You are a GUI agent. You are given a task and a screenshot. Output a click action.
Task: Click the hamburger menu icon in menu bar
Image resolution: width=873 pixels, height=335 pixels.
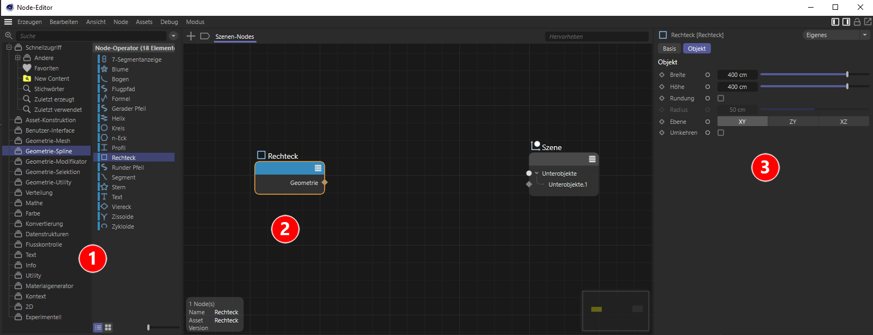(8, 22)
